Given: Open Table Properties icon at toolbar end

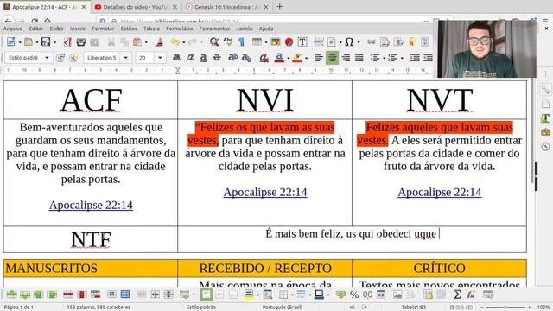Looking at the screenshot, I should pos(487,294).
